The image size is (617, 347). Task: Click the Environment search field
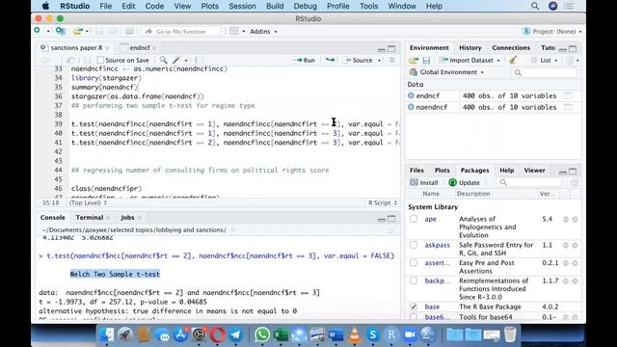coord(545,72)
